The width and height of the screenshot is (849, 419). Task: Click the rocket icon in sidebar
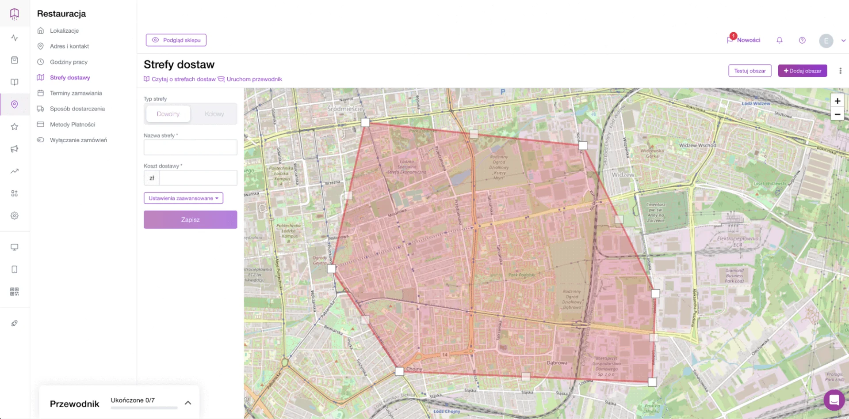[x=15, y=323]
